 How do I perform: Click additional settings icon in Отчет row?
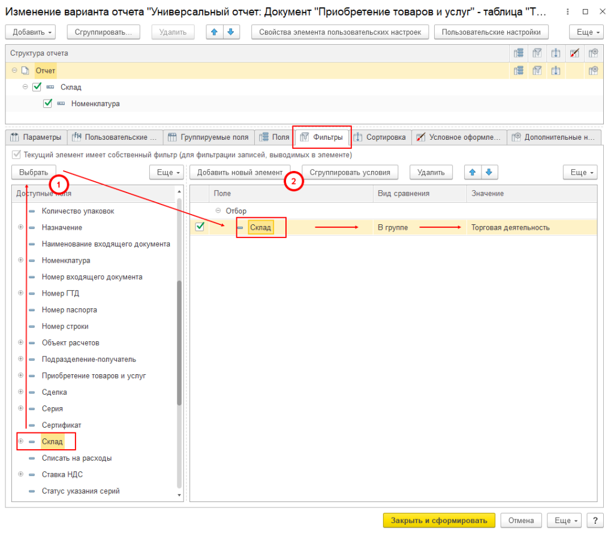(x=593, y=71)
